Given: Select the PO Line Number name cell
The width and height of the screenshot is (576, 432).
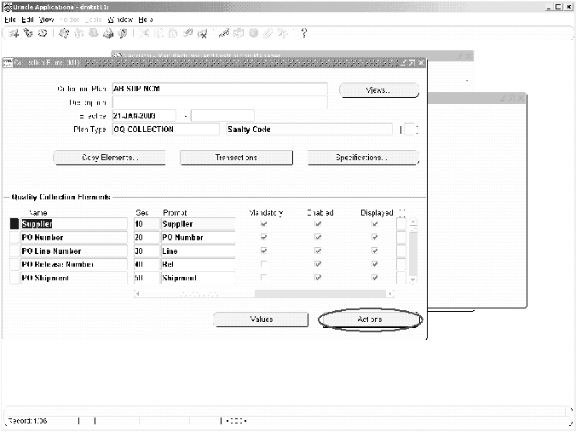Looking at the screenshot, I should coord(74,251).
